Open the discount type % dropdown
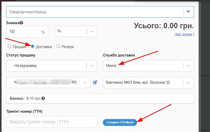This screenshot has width=210, height=132. pyautogui.click(x=76, y=31)
